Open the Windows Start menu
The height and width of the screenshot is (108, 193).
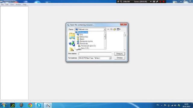[x=4, y=105]
